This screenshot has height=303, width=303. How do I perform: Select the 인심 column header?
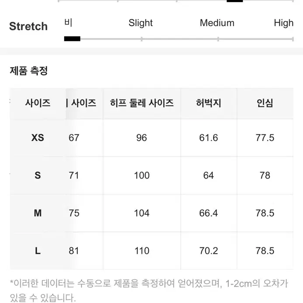[x=265, y=103]
